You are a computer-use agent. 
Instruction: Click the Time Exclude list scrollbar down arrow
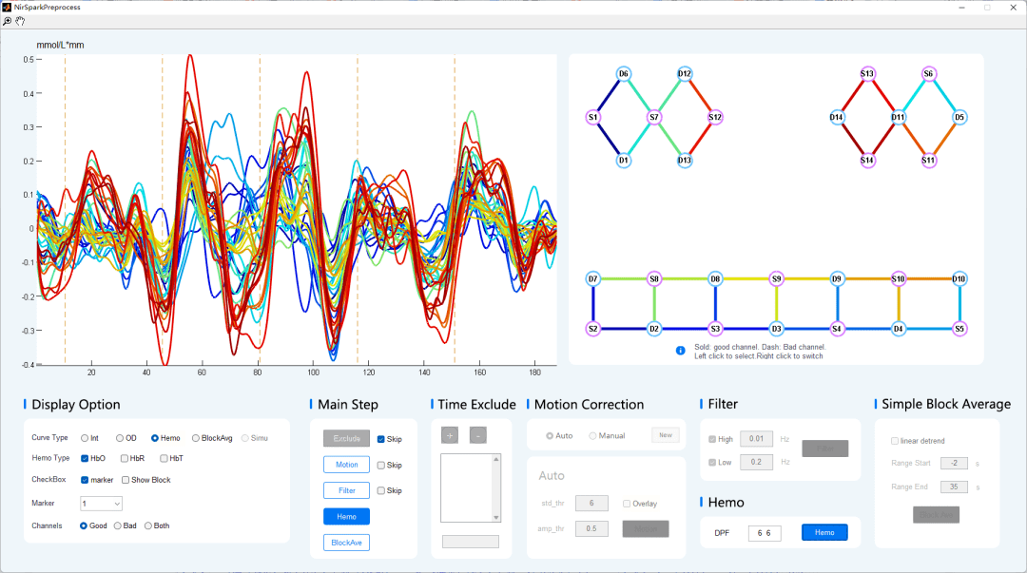[x=495, y=516]
